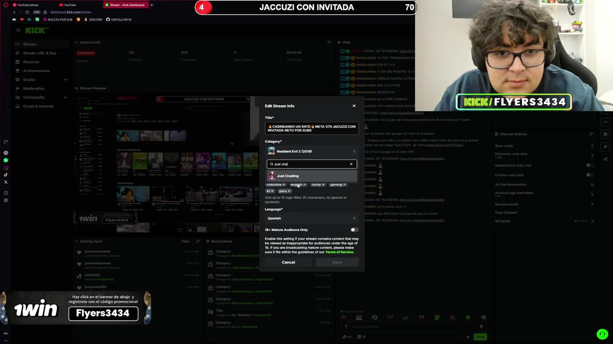Remove the english tag

[304, 184]
